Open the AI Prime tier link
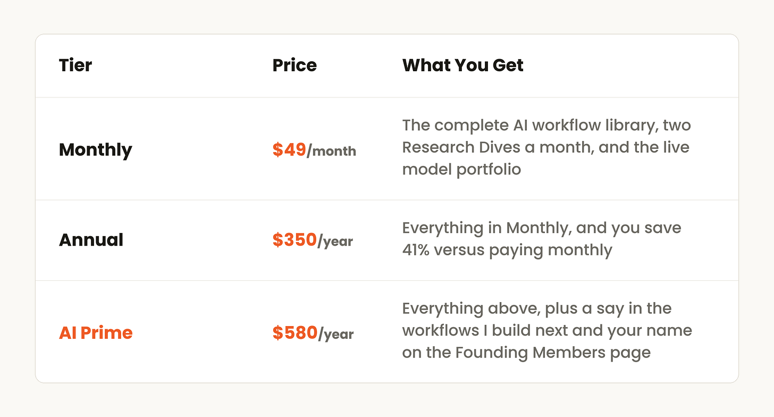The height and width of the screenshot is (417, 774). coord(96,332)
